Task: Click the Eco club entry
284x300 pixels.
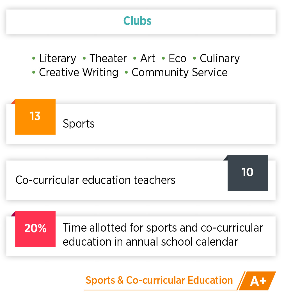Action: [x=178, y=58]
